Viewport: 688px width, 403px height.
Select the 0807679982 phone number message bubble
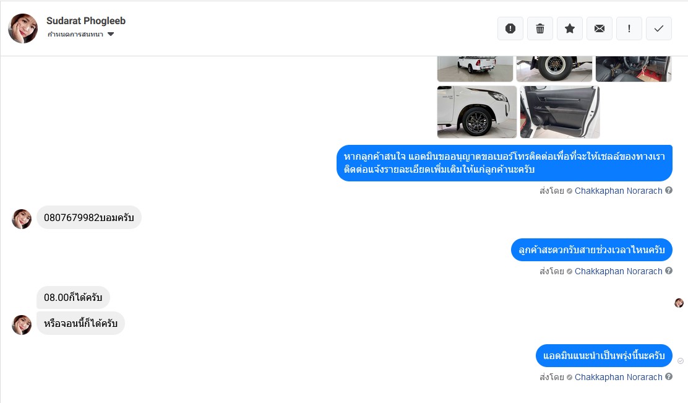(x=89, y=217)
